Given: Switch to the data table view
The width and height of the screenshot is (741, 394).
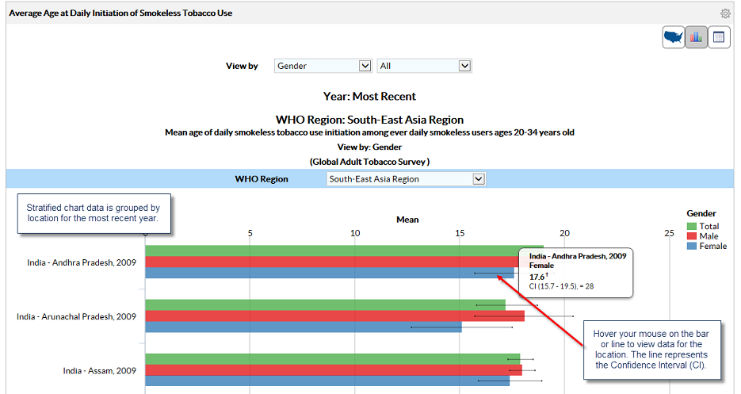Looking at the screenshot, I should (719, 37).
